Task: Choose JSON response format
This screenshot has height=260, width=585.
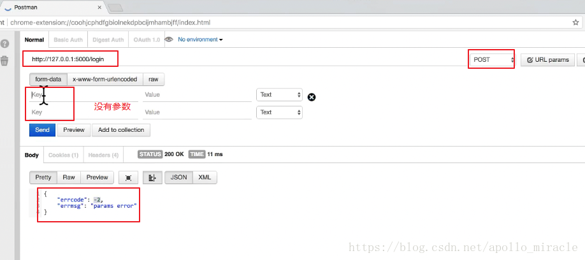Action: [178, 178]
